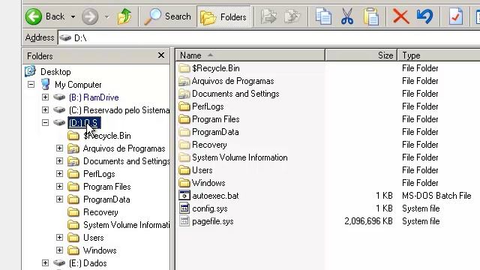The image size is (480, 270).
Task: Click the blue Undo arrow icon
Action: click(x=425, y=16)
